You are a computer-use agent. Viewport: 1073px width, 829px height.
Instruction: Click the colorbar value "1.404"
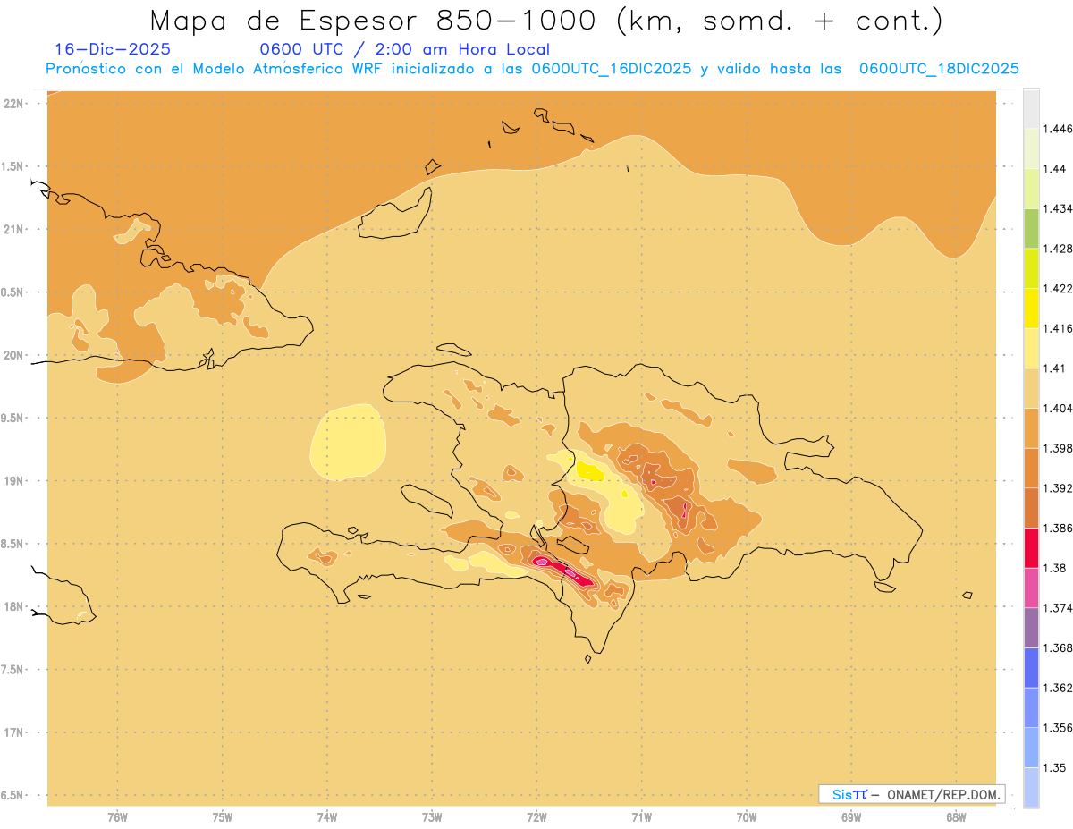pos(1058,408)
